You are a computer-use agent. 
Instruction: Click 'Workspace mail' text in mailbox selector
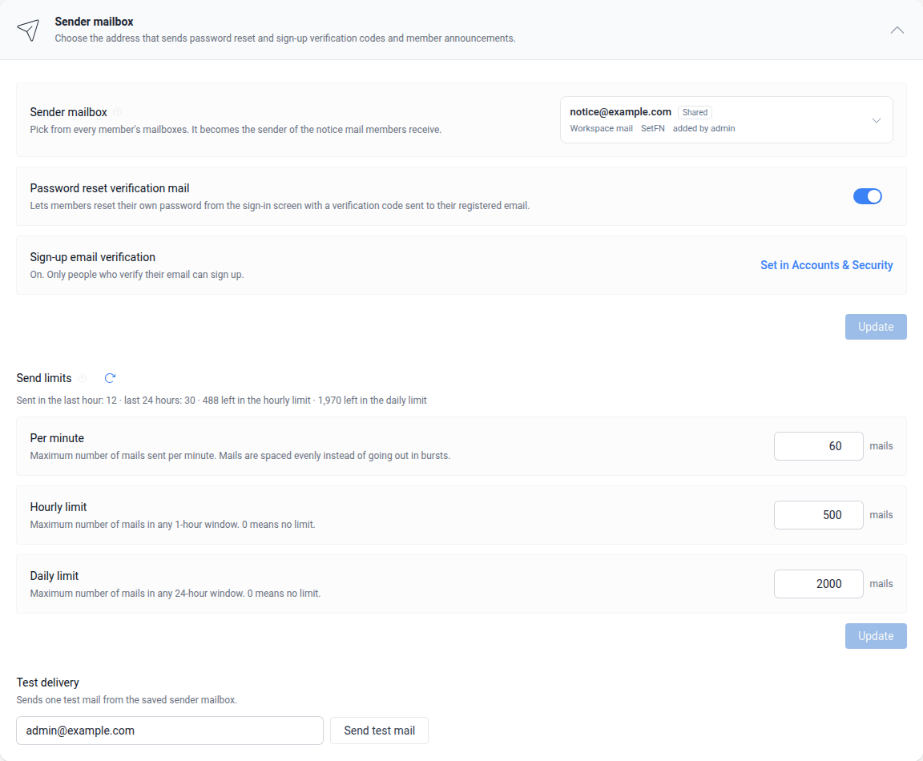601,128
